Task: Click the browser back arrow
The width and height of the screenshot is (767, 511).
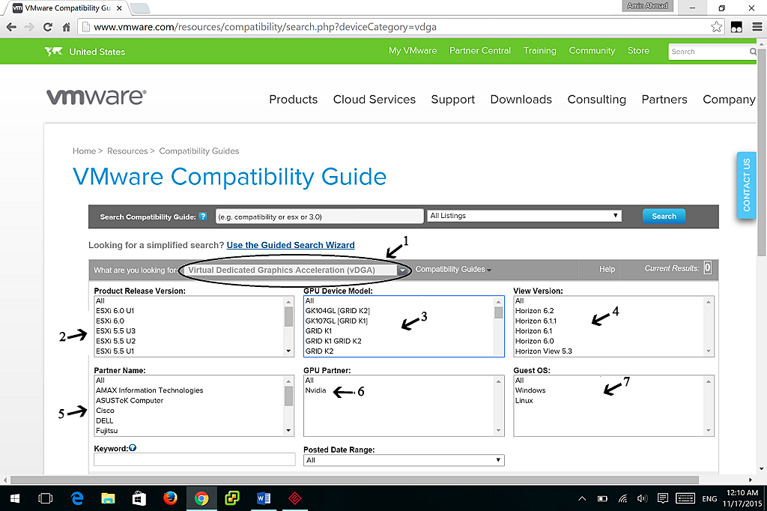Action: tap(11, 27)
